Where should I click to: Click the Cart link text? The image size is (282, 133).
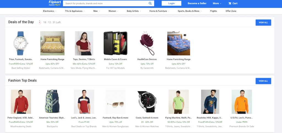(235, 3)
